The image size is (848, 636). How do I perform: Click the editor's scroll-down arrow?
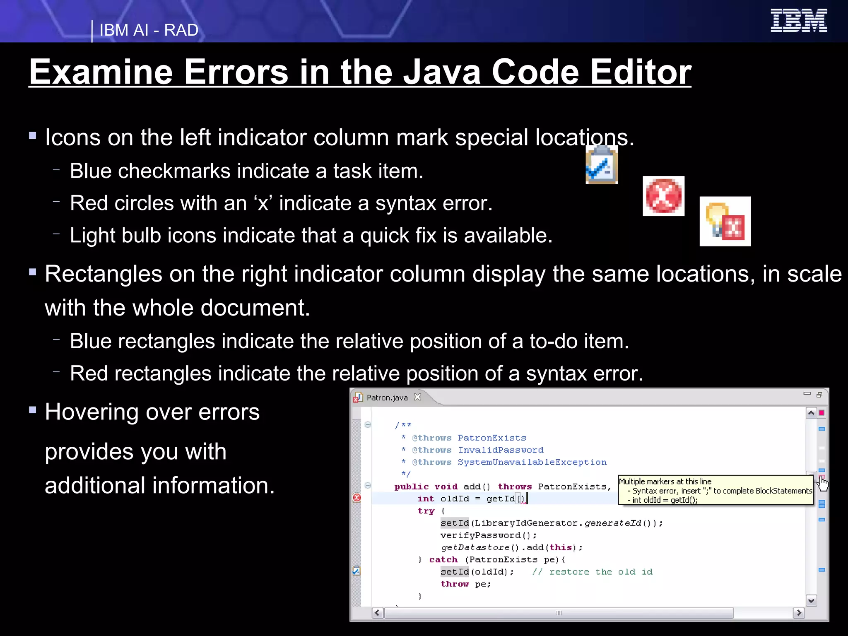[811, 600]
